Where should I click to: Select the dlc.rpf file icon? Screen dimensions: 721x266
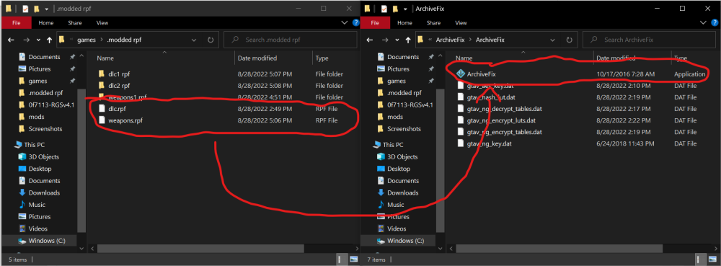coord(102,108)
